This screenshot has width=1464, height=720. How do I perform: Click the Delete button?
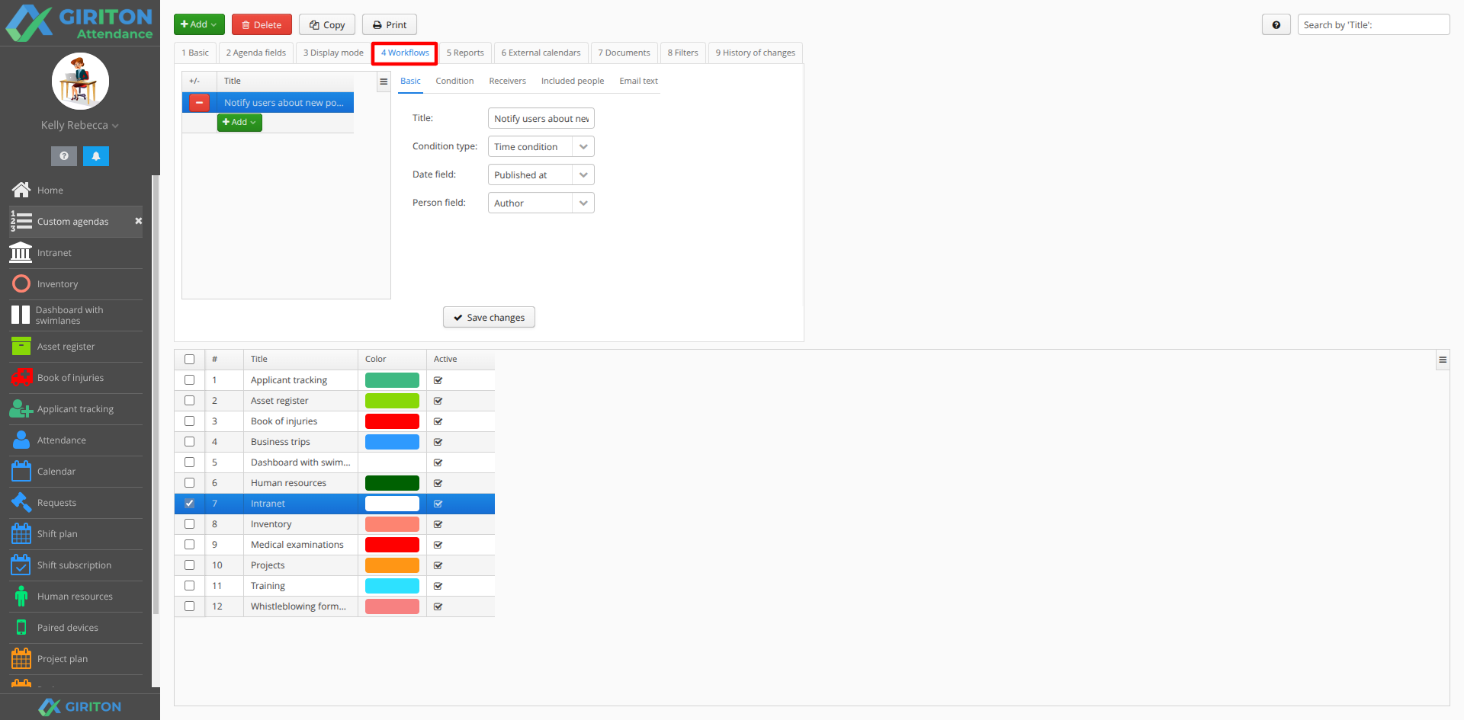[262, 24]
